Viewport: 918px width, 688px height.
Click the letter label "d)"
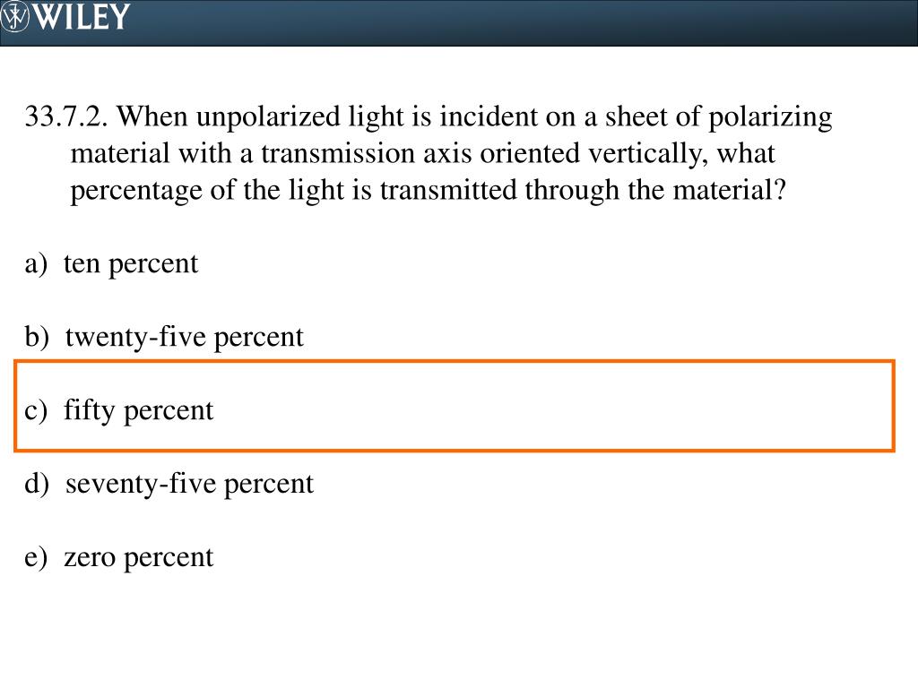tap(36, 484)
